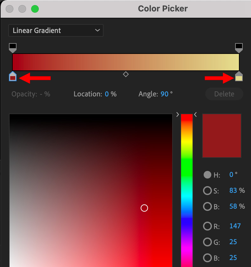Open the Linear Gradient type dropdown
Viewport: 251px width, 267px height.
56,30
